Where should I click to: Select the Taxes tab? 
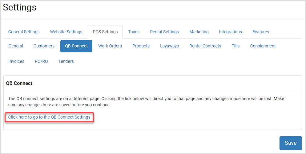[x=134, y=32]
